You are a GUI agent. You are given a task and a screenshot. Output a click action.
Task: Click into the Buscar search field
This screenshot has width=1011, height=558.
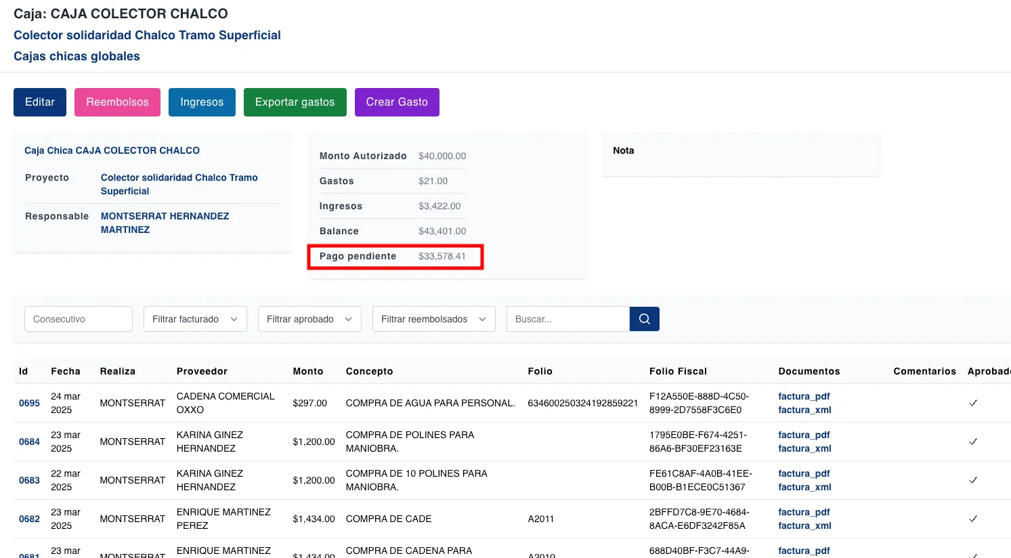pyautogui.click(x=567, y=319)
